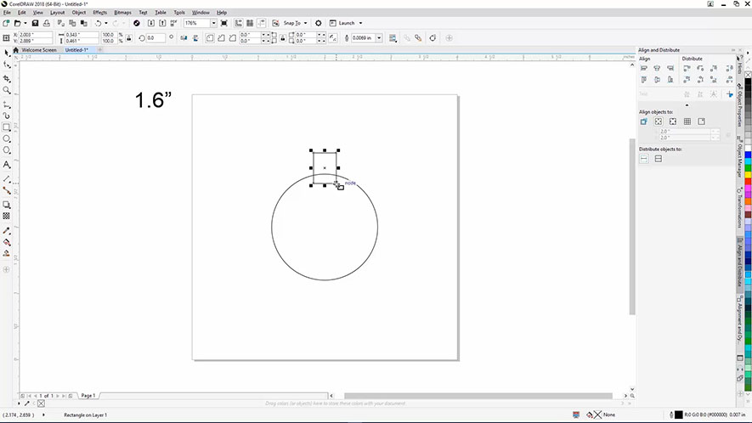The image size is (752, 423).
Task: Toggle align objects to Active objects
Action: pyautogui.click(x=644, y=121)
